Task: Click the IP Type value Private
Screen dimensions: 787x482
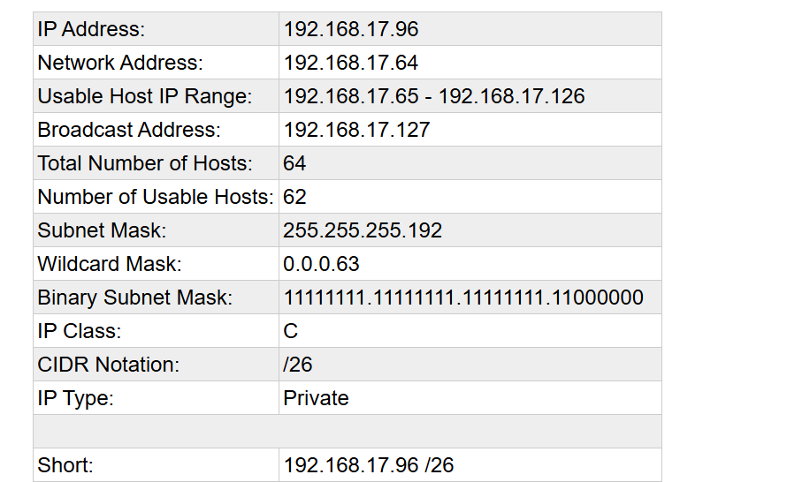Action: (316, 398)
